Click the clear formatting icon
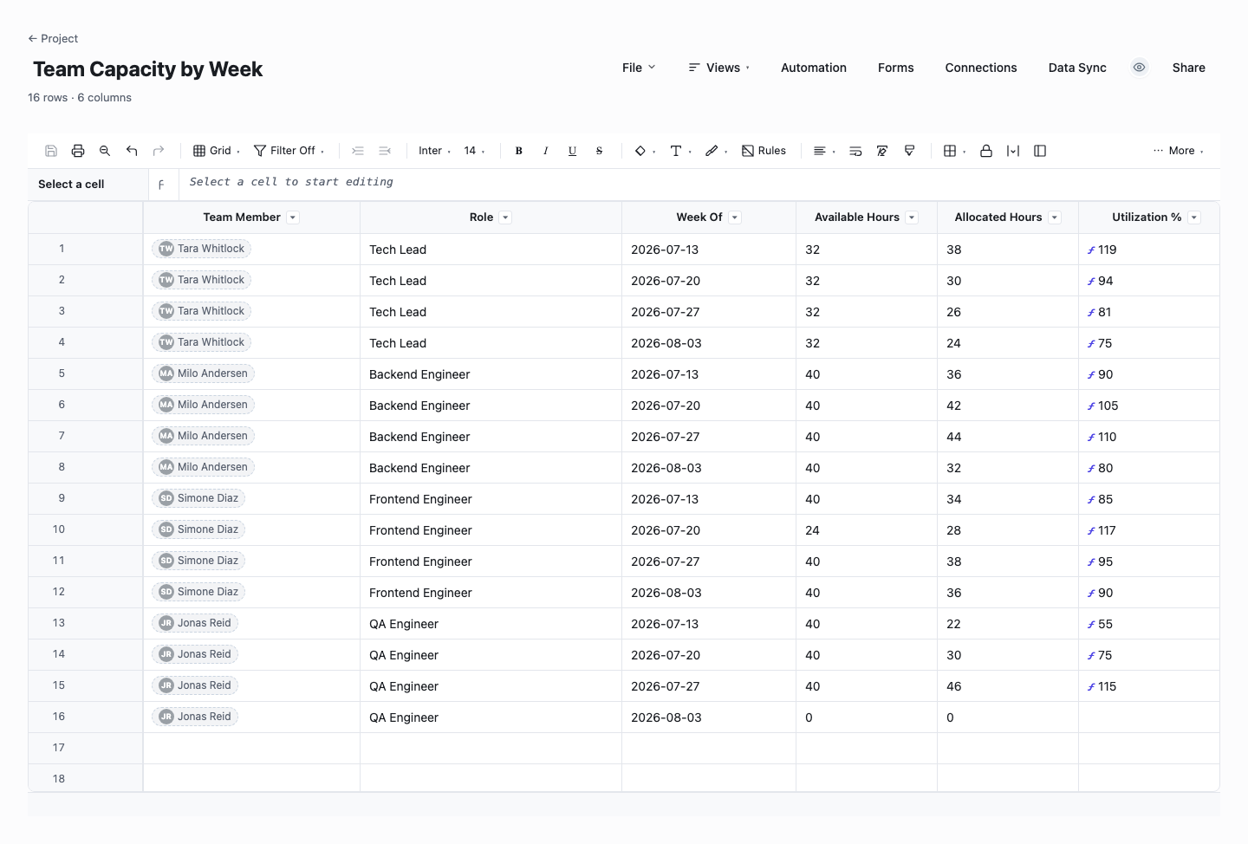This screenshot has height=844, width=1248. 882,151
